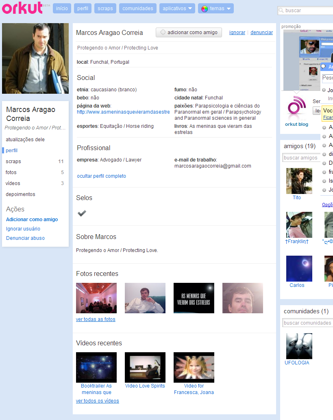Click marcosaragaocorreia@gmail.com email text

213,166
